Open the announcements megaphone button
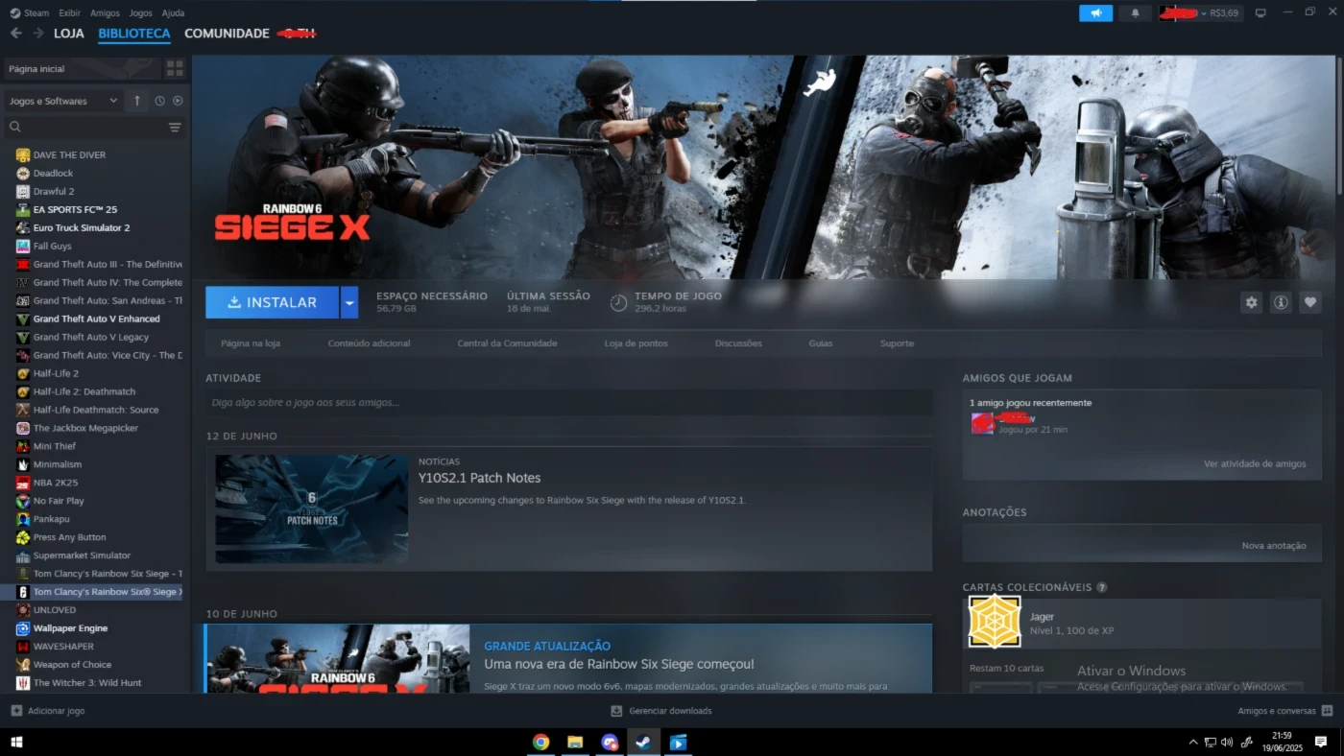Image resolution: width=1344 pixels, height=756 pixels. [1095, 13]
